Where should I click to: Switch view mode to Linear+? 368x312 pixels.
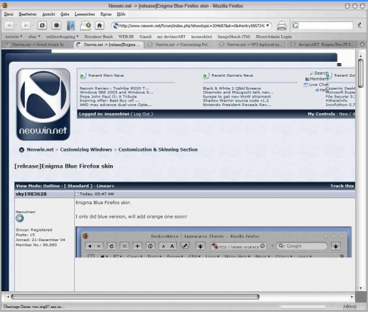(105, 186)
